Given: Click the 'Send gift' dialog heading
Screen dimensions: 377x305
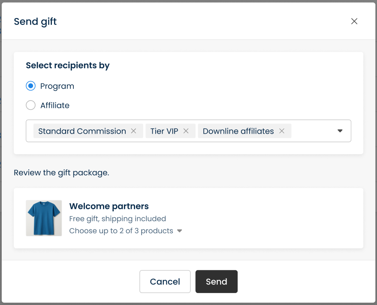Looking at the screenshot, I should 35,21.
